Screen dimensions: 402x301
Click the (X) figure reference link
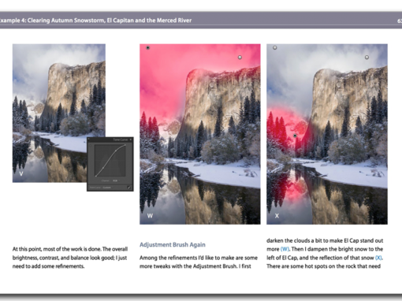[x=378, y=258]
